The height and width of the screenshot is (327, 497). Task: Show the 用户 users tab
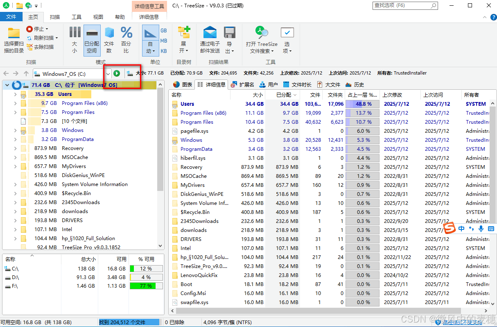269,84
